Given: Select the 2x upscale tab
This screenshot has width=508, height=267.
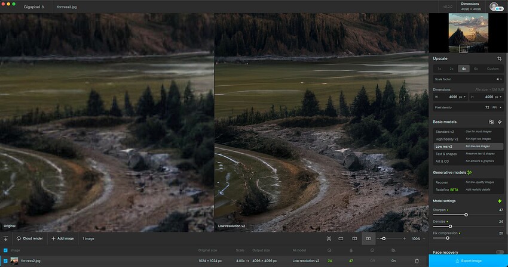Looking at the screenshot, I should pyautogui.click(x=451, y=69).
